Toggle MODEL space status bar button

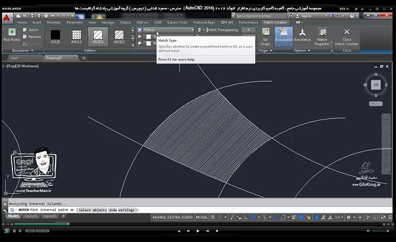[x=202, y=217]
